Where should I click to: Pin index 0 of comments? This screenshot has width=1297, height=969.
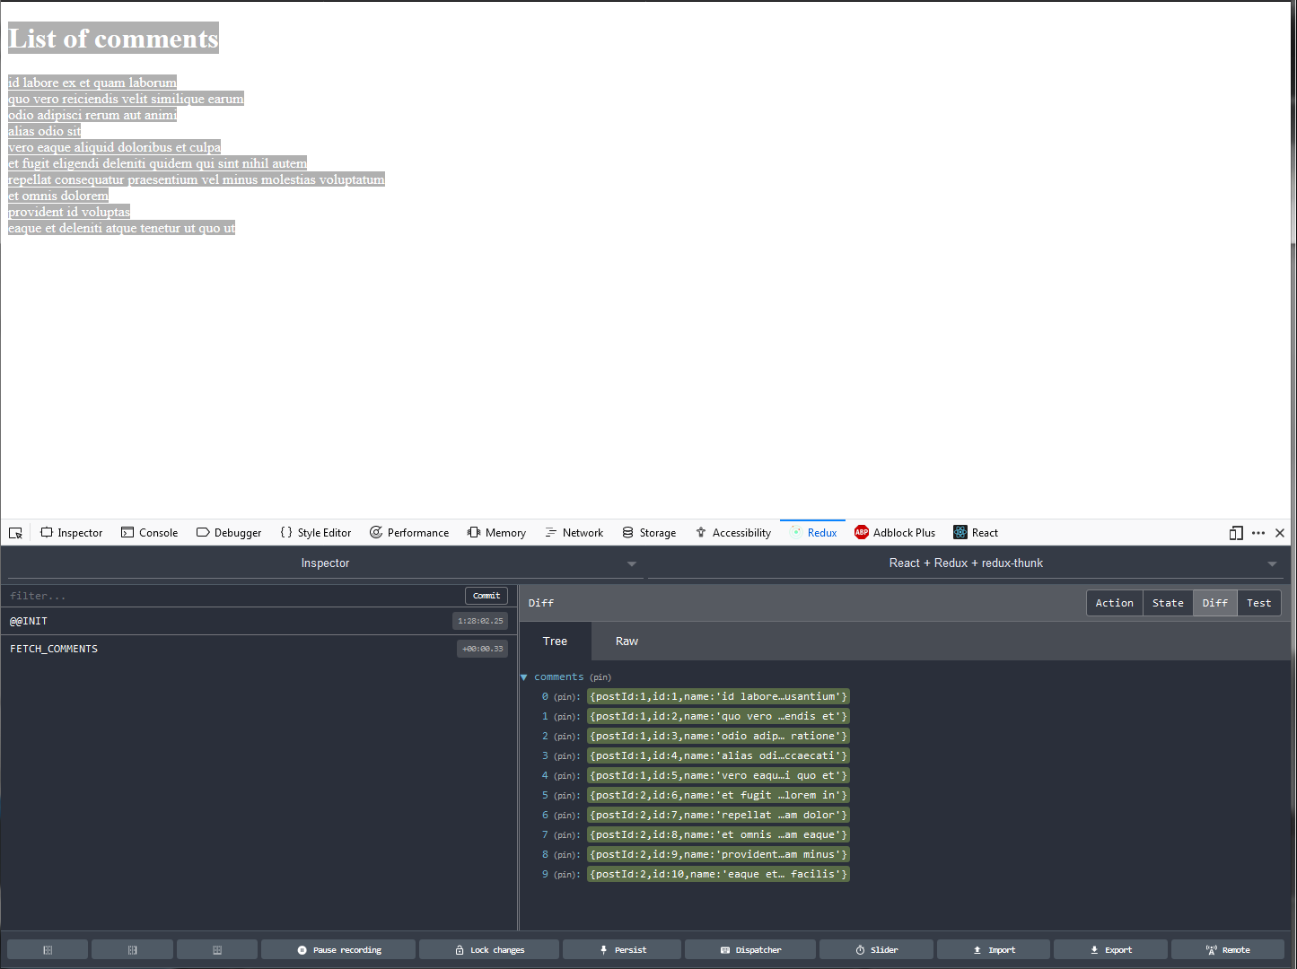click(x=566, y=697)
